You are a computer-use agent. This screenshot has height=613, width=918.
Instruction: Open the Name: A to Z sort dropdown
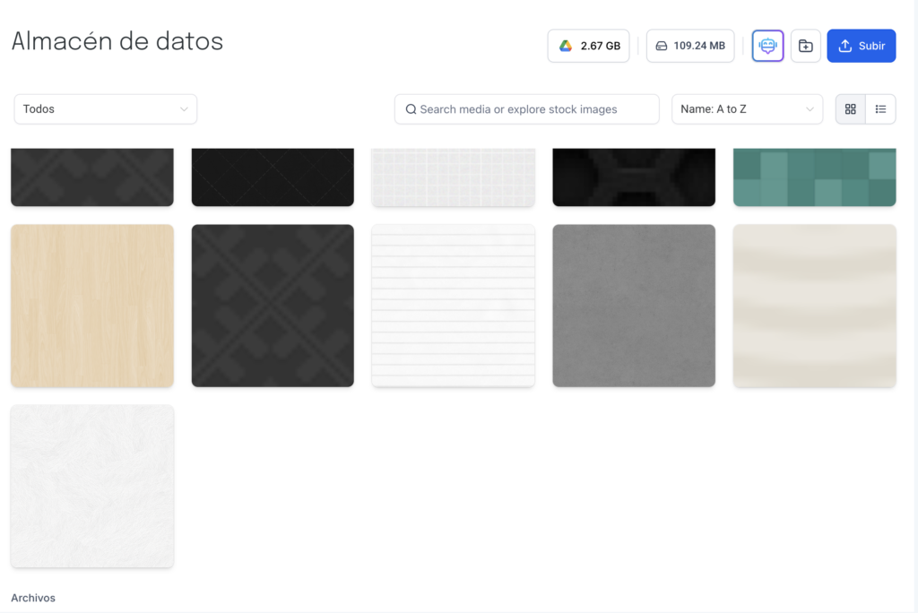pos(747,109)
